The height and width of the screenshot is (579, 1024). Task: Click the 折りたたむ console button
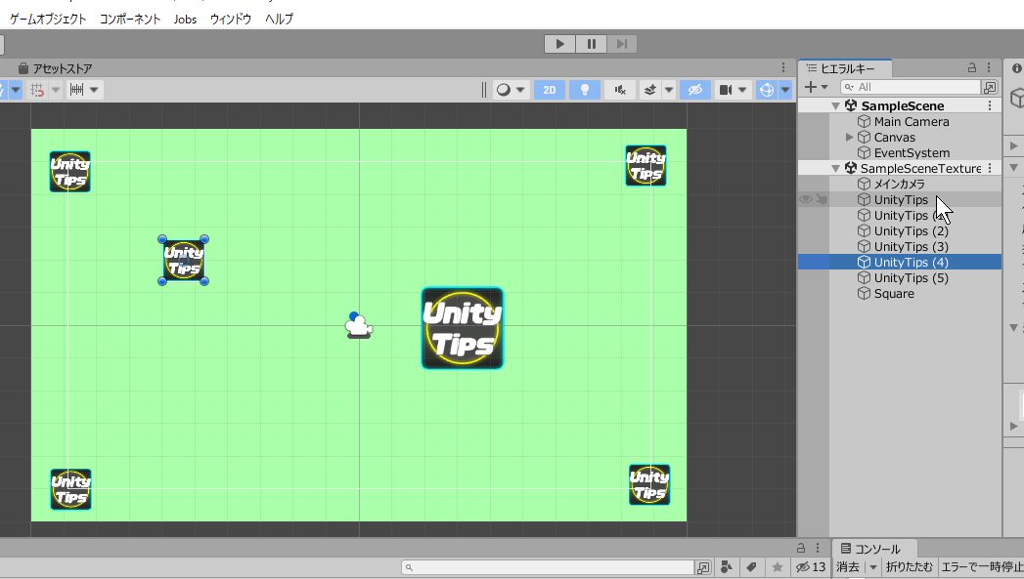[909, 567]
